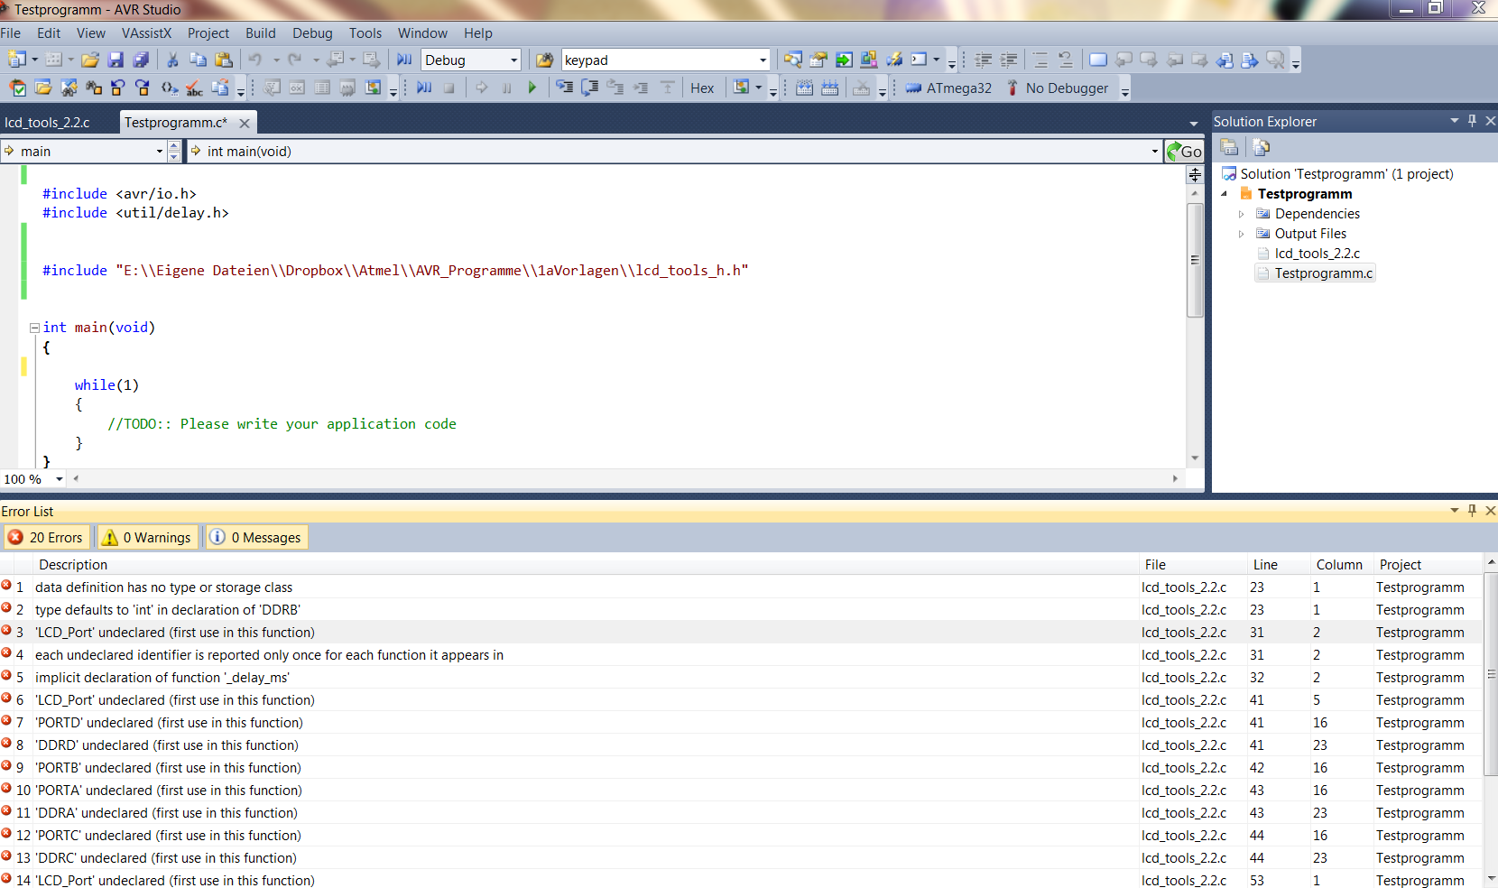Click the right arrow of the editor horizontal scrollbar
1498x888 pixels.
coord(1175,478)
